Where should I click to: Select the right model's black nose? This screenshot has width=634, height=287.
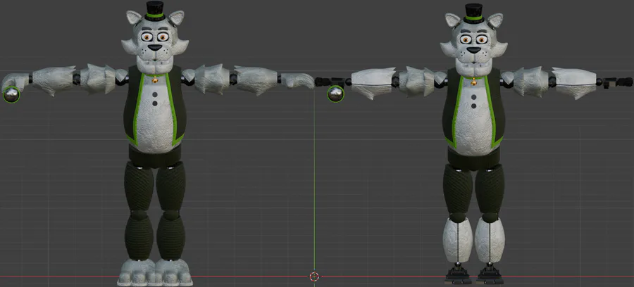click(474, 50)
